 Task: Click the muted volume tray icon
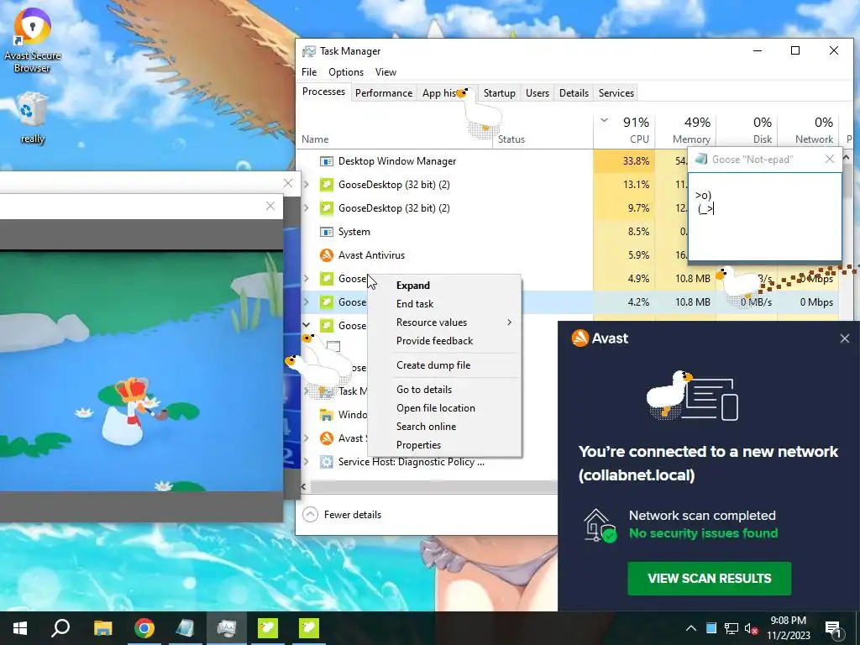pos(751,628)
